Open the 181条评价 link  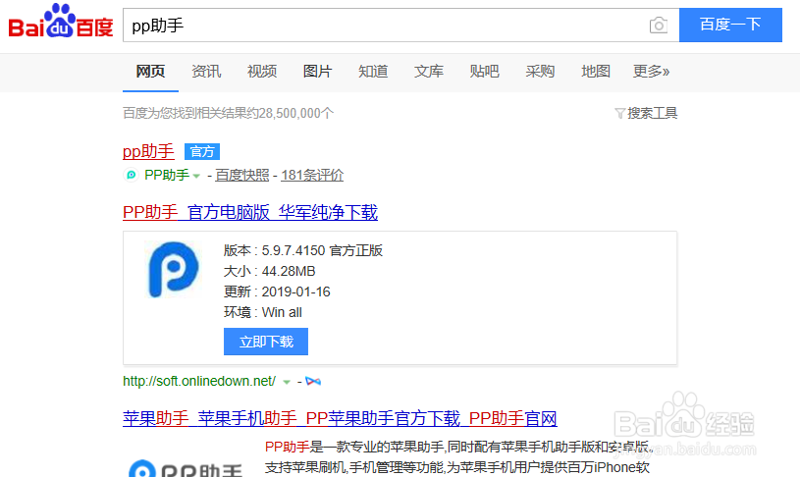(x=312, y=175)
